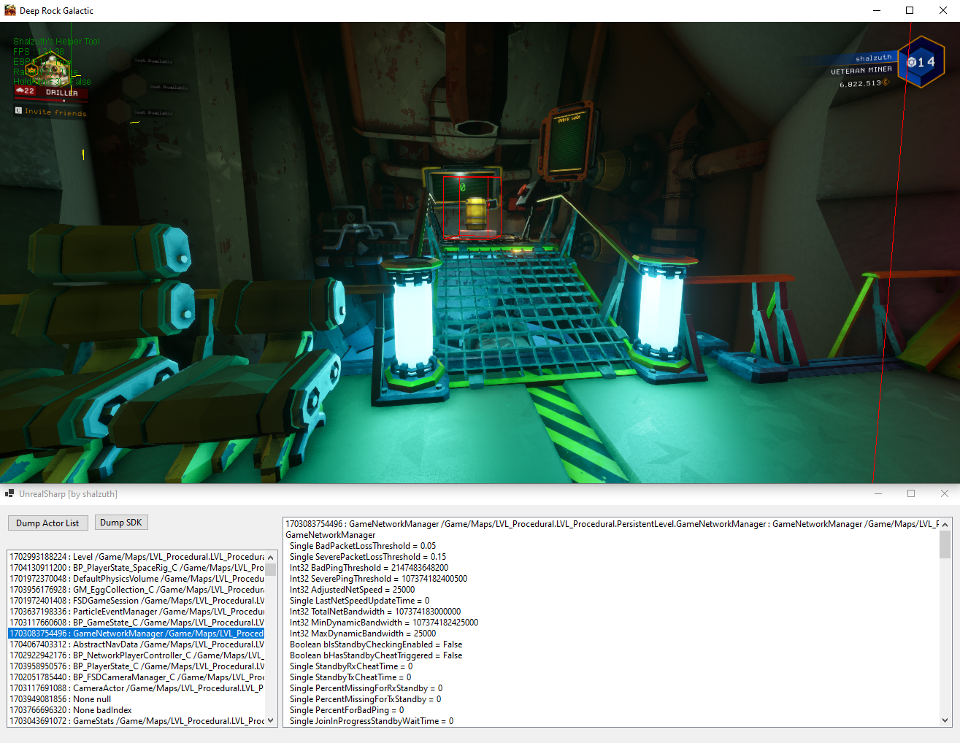The image size is (960, 743).
Task: Click the PercentMissingForTxStandby = 0 line
Action: (x=365, y=699)
